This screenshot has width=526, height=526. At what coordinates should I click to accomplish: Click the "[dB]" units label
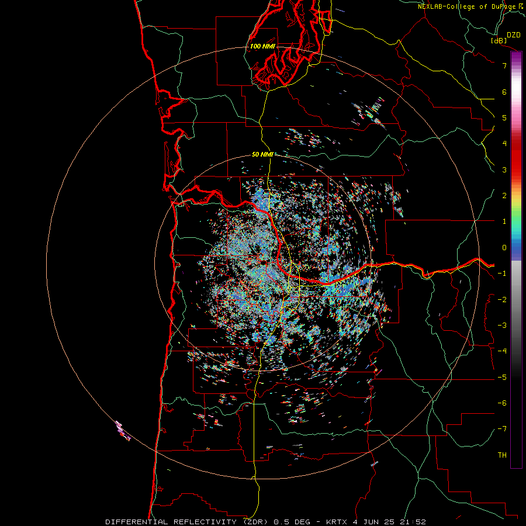499,40
